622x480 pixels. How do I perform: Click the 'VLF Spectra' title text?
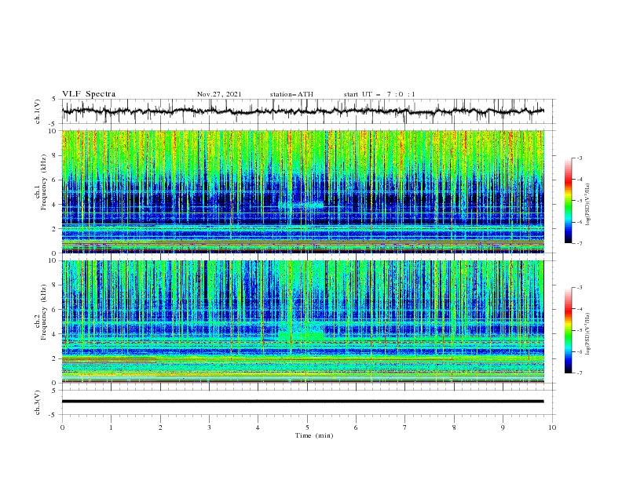coord(89,94)
